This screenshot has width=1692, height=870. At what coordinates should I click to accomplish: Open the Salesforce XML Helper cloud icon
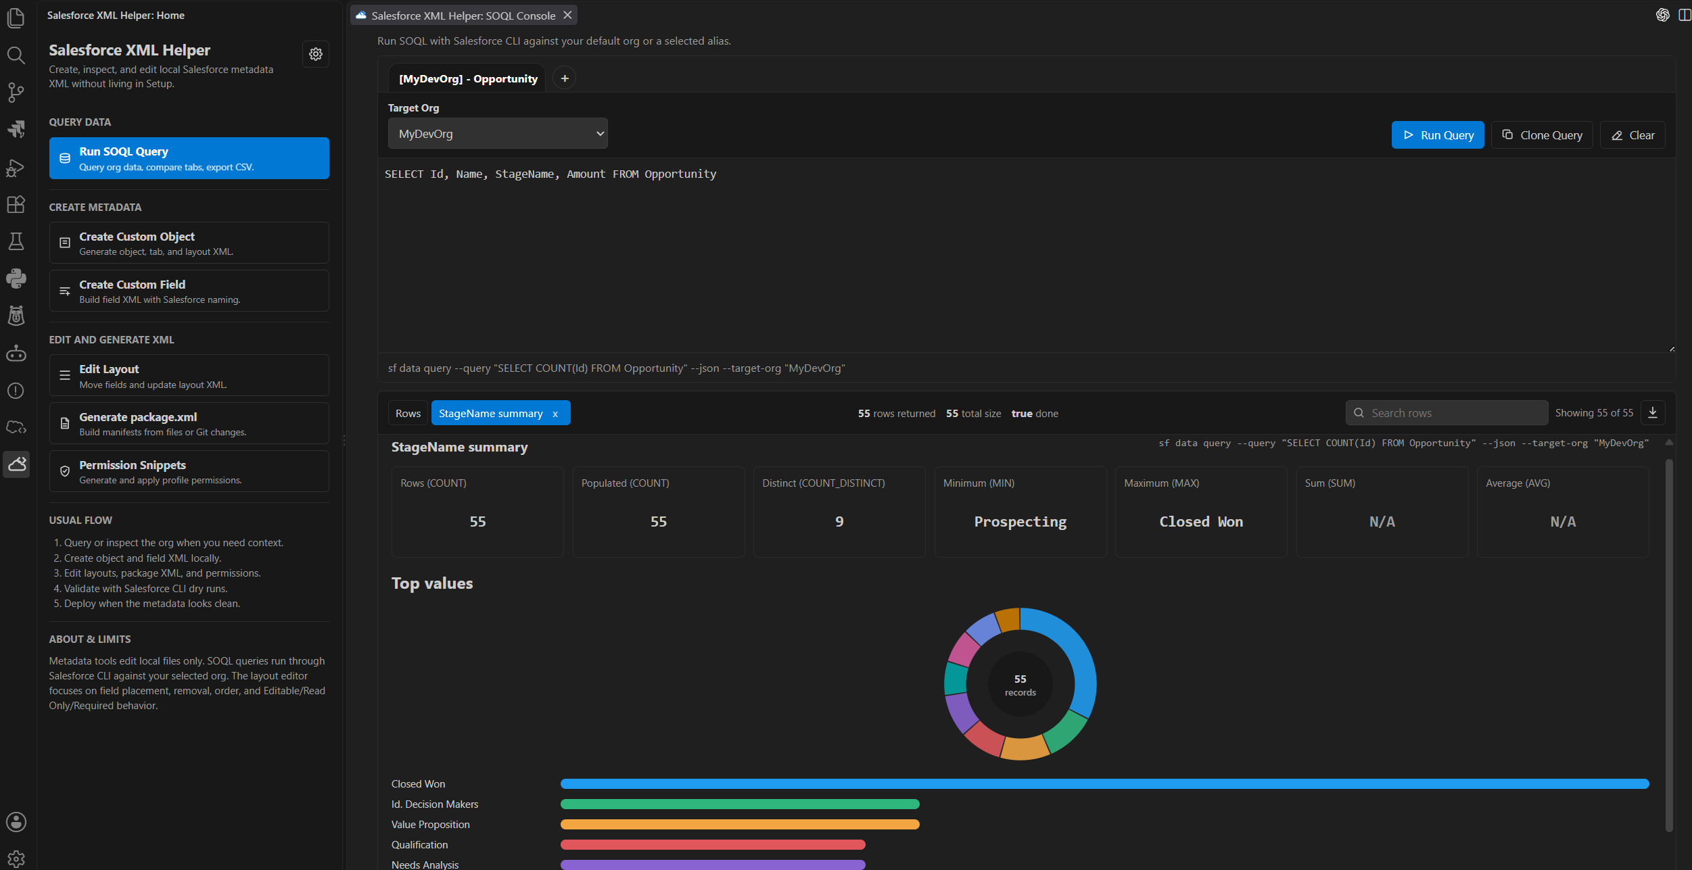(16, 464)
